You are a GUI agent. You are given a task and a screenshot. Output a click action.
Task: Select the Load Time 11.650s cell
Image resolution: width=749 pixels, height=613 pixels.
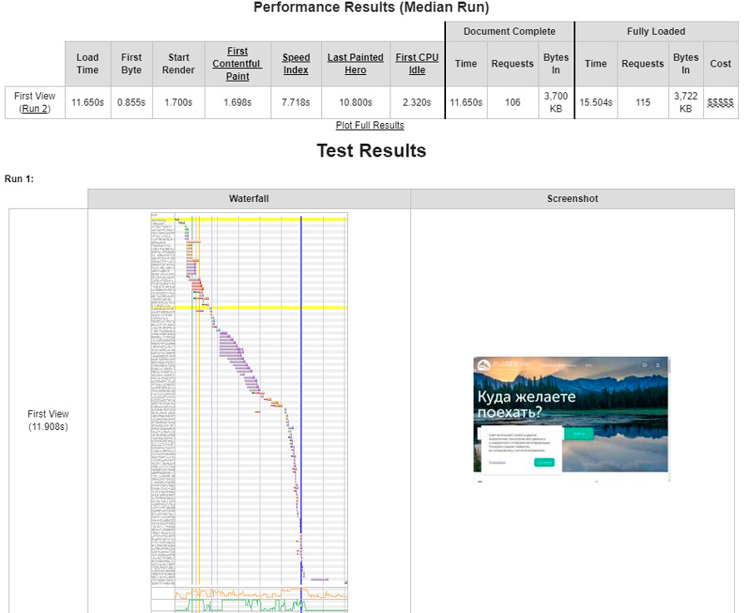pos(87,102)
